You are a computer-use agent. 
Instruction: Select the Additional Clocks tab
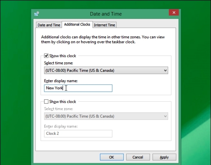tap(77, 24)
